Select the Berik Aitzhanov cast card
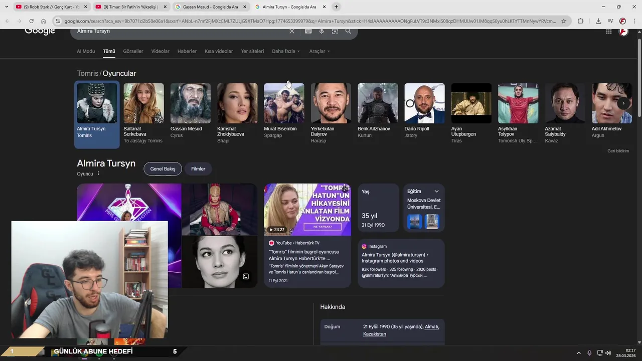Screen dimensions: 642x361 tap(377, 111)
